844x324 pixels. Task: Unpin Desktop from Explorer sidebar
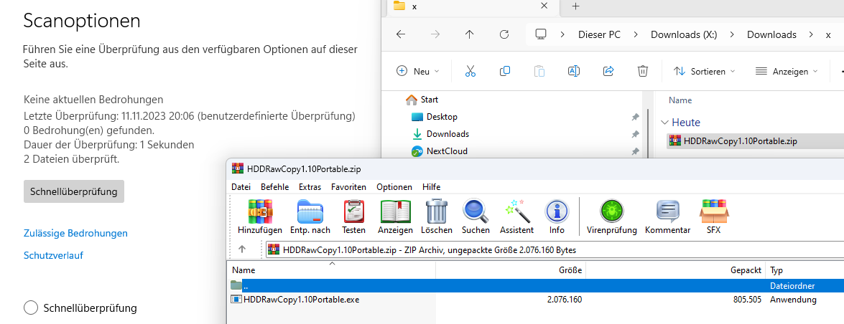pos(635,117)
